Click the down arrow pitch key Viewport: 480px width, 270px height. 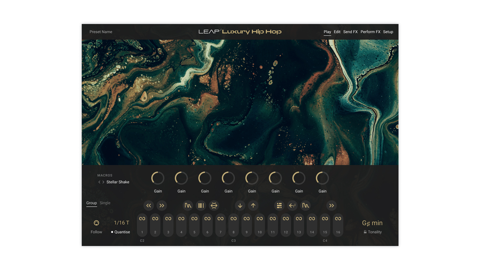(x=240, y=205)
